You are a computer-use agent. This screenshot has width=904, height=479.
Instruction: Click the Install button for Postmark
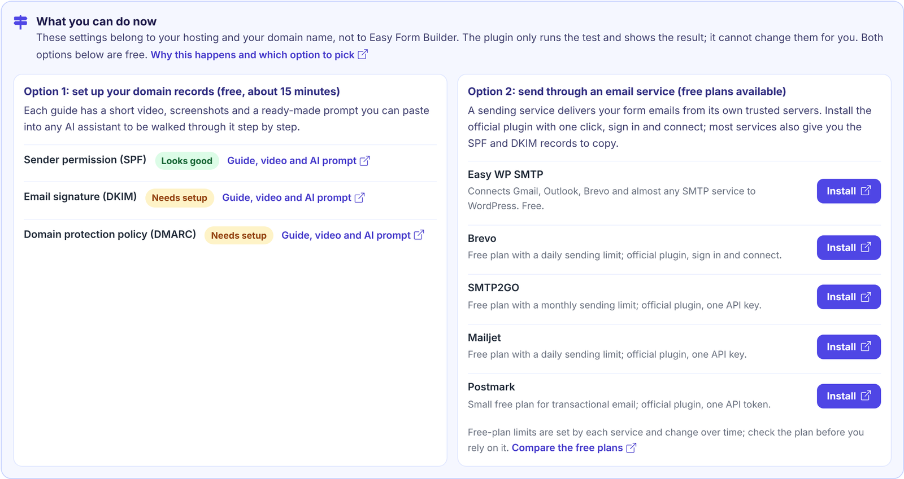click(849, 396)
